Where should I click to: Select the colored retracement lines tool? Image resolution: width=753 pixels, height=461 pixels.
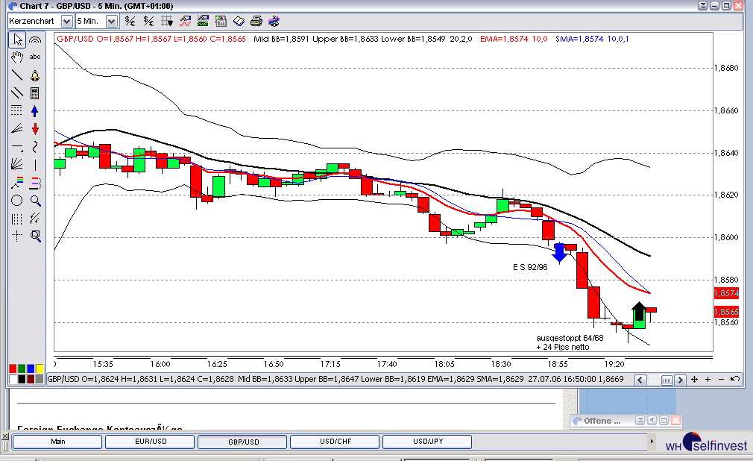pos(17,183)
